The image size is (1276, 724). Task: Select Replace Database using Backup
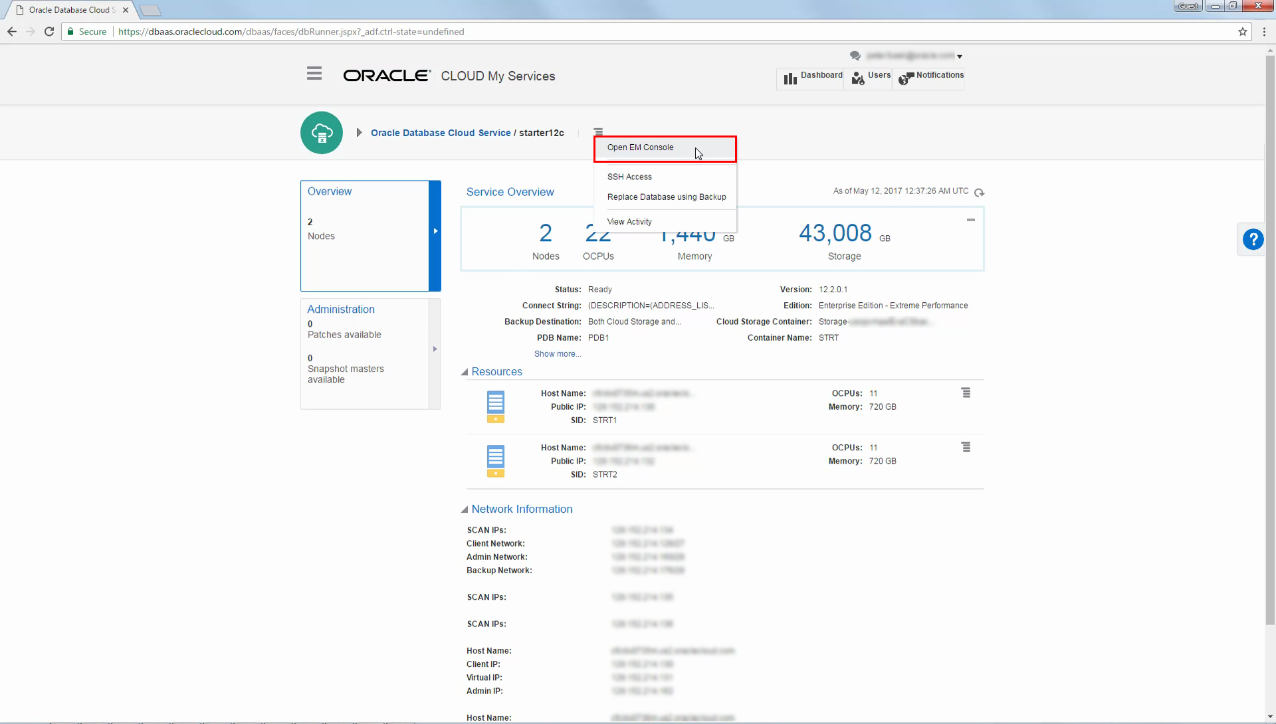click(667, 197)
